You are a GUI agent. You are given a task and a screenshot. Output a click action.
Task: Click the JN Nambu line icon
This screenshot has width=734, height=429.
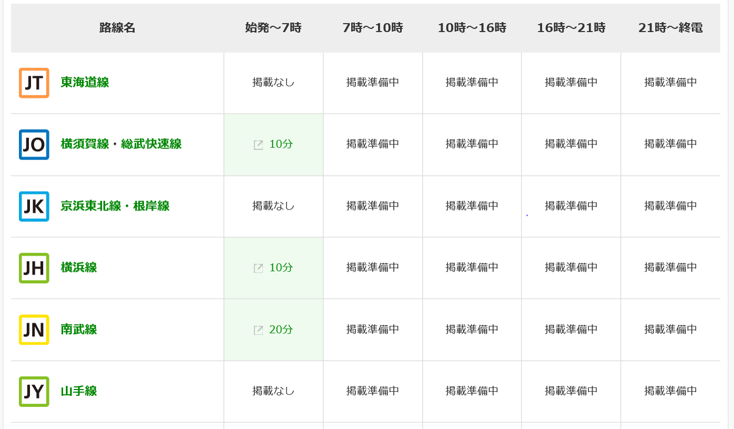pyautogui.click(x=34, y=330)
